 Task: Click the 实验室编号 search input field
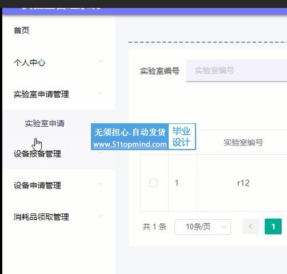tap(237, 71)
